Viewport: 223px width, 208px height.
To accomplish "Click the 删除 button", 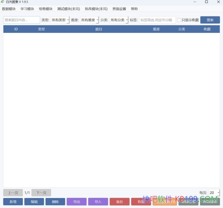I will click(x=55, y=202).
